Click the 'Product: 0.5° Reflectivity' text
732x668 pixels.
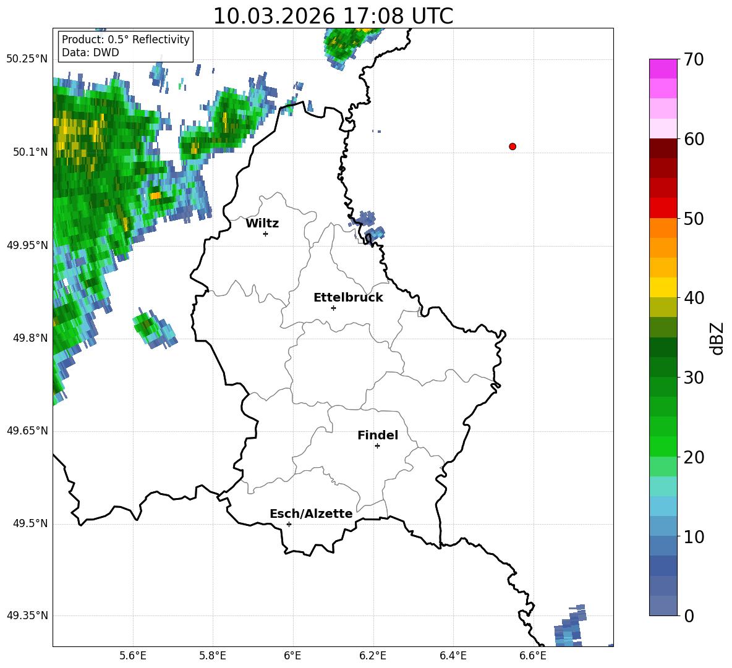coord(126,40)
